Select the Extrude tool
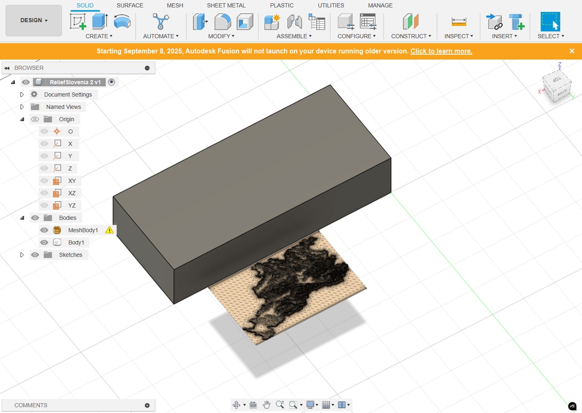Viewport: 582px width, 413px height. (x=100, y=21)
